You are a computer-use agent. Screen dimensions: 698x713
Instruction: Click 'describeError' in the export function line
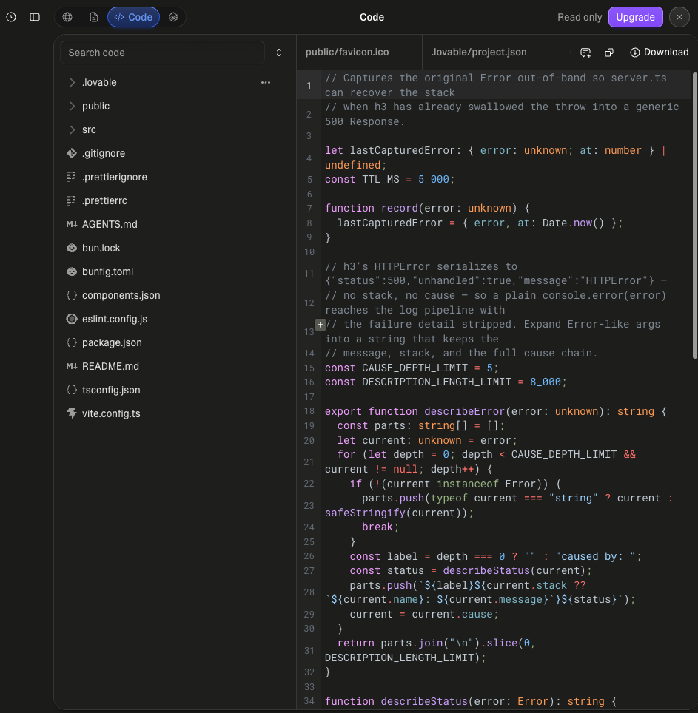(x=465, y=411)
